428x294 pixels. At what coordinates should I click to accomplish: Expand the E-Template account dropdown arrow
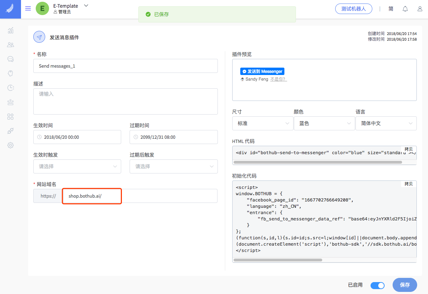click(x=86, y=6)
